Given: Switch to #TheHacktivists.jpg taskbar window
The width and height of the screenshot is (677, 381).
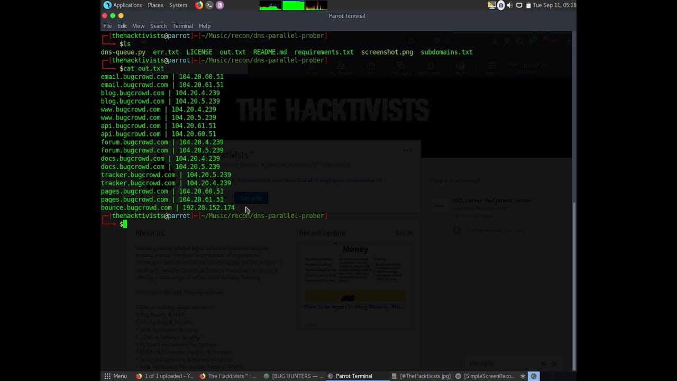Looking at the screenshot, I should coord(421,376).
